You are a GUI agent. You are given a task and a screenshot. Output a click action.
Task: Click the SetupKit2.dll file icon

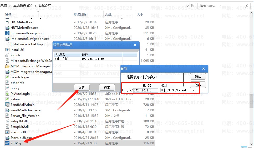point(7,127)
